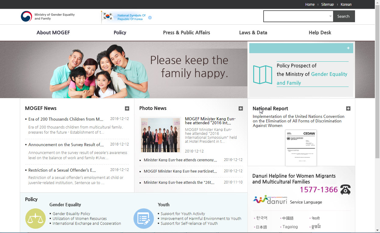
Task: Open the About MOGEF menu
Action: pyautogui.click(x=53, y=33)
